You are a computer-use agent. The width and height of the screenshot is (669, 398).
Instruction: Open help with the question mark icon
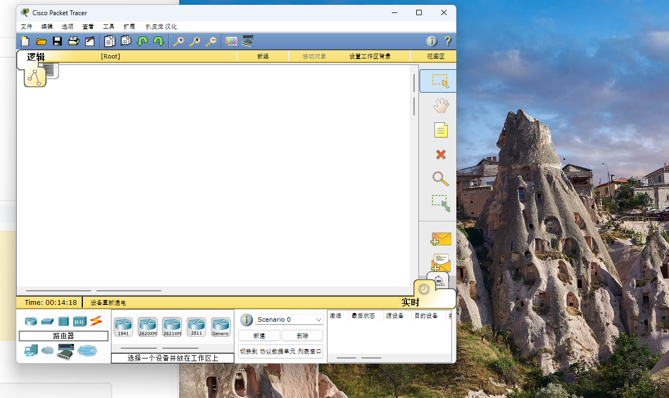(448, 41)
